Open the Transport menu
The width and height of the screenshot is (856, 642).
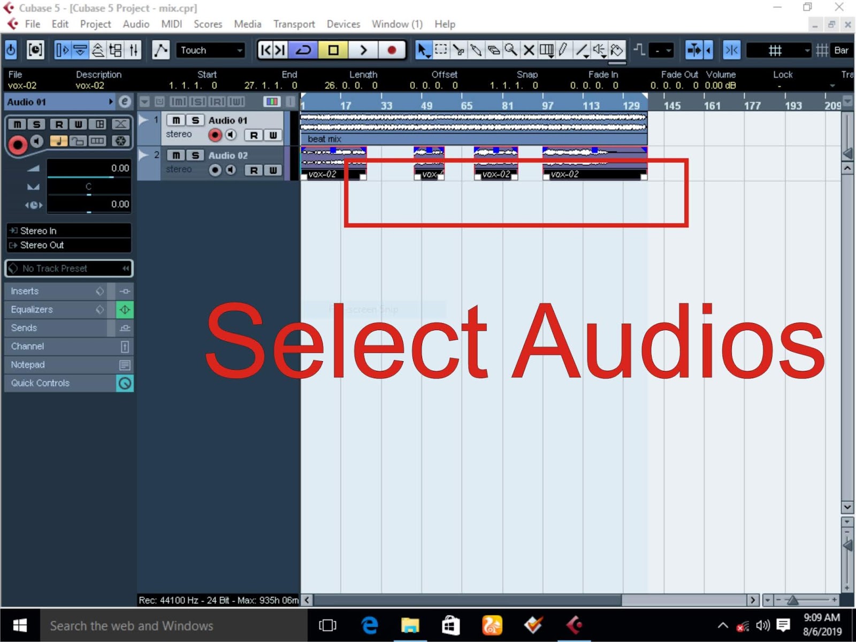click(294, 24)
